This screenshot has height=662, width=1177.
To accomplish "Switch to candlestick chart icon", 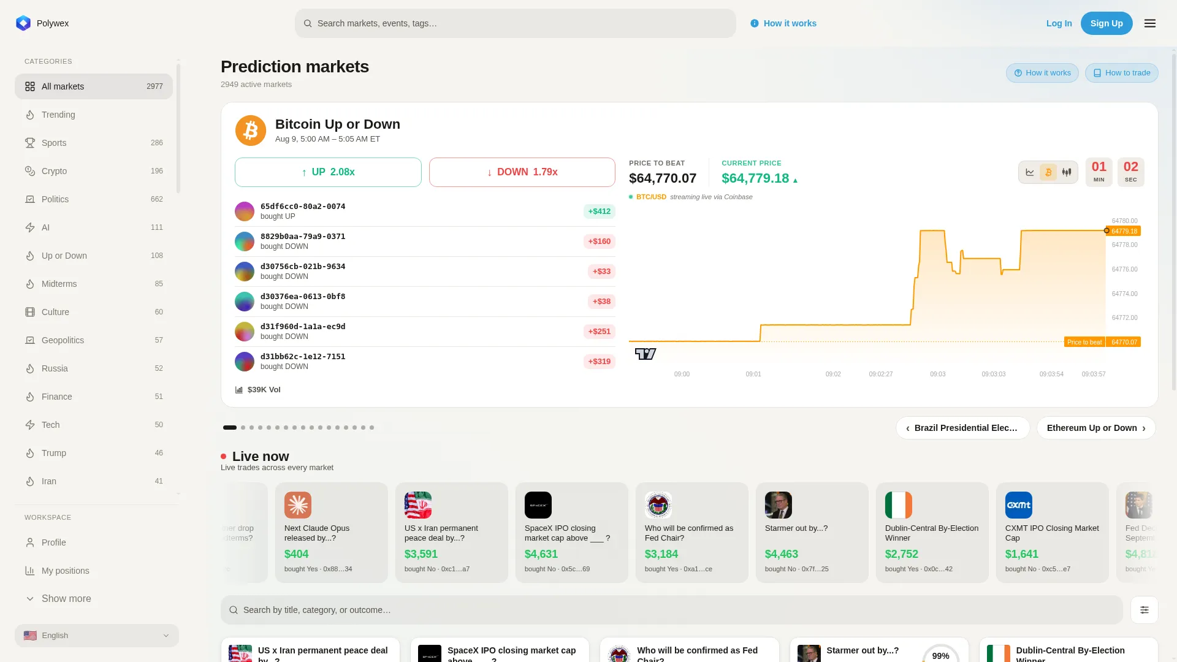I will pyautogui.click(x=1067, y=172).
